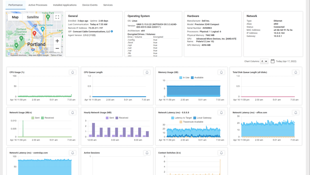Screen dimensions: 310x175
Task: Go to the Services tab
Action: tap(108, 5)
